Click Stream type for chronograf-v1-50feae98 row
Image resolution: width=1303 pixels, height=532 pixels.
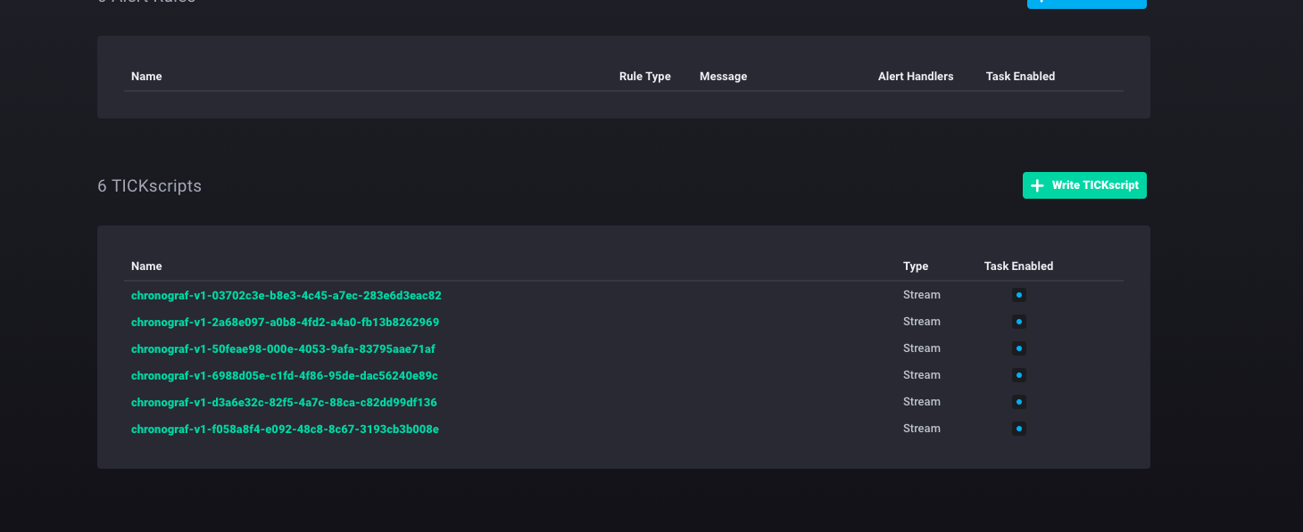922,348
